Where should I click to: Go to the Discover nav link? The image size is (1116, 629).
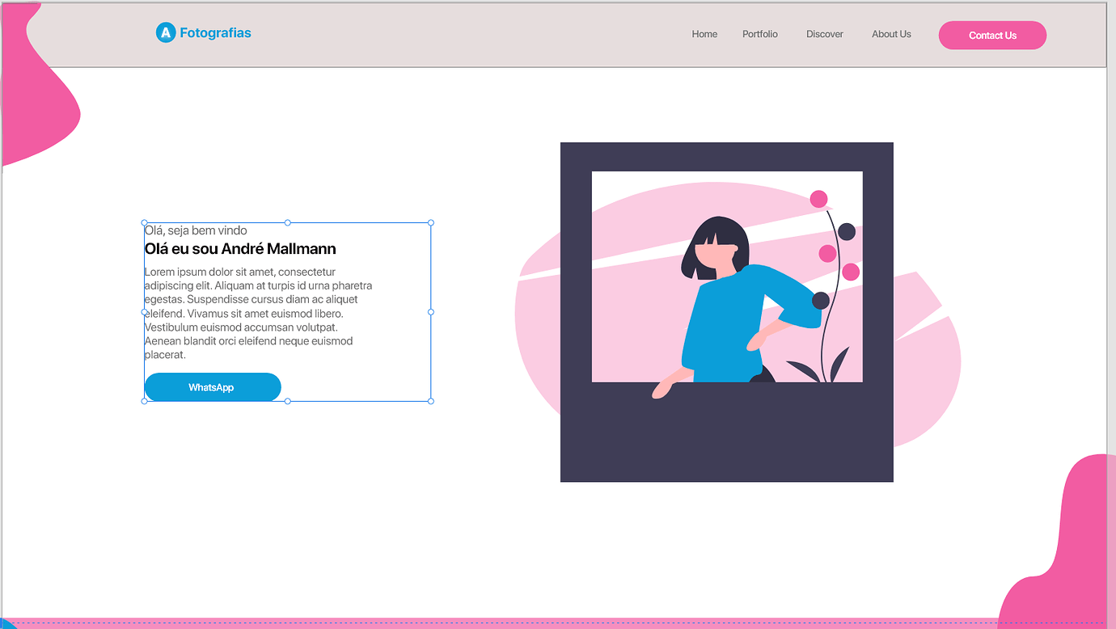coord(825,34)
